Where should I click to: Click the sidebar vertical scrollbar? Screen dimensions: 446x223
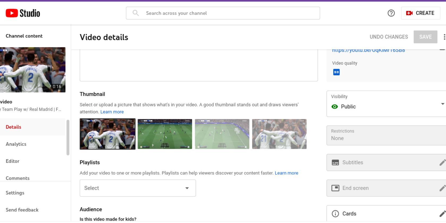coord(68,138)
